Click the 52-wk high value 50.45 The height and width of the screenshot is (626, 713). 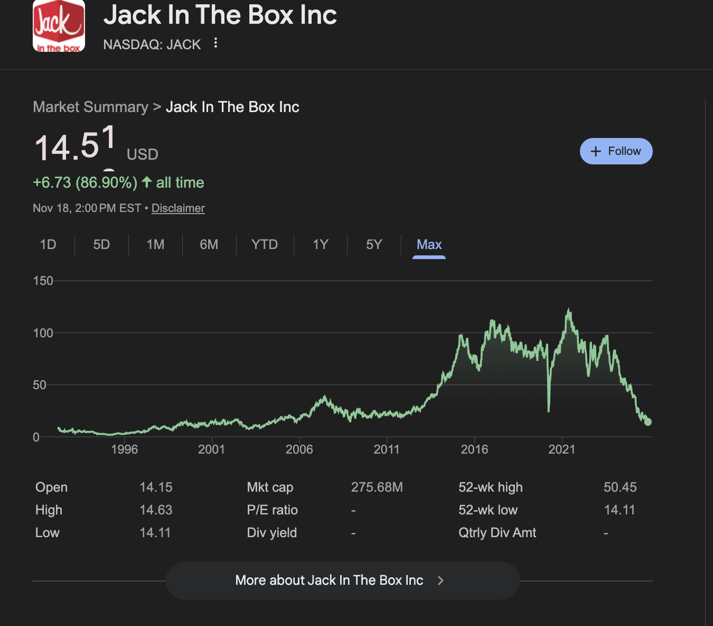pyautogui.click(x=620, y=487)
